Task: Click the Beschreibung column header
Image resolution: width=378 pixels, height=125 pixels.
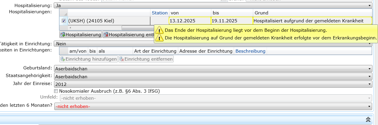Action: (x=250, y=51)
